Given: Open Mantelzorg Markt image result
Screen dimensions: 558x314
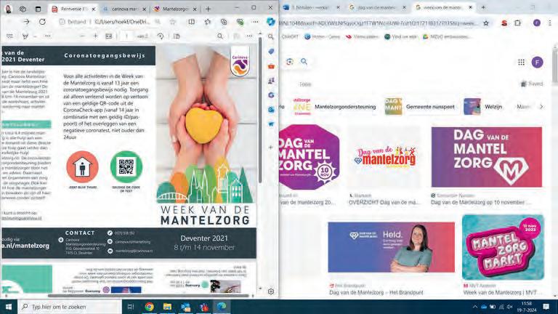Looking at the screenshot, I should [x=503, y=247].
